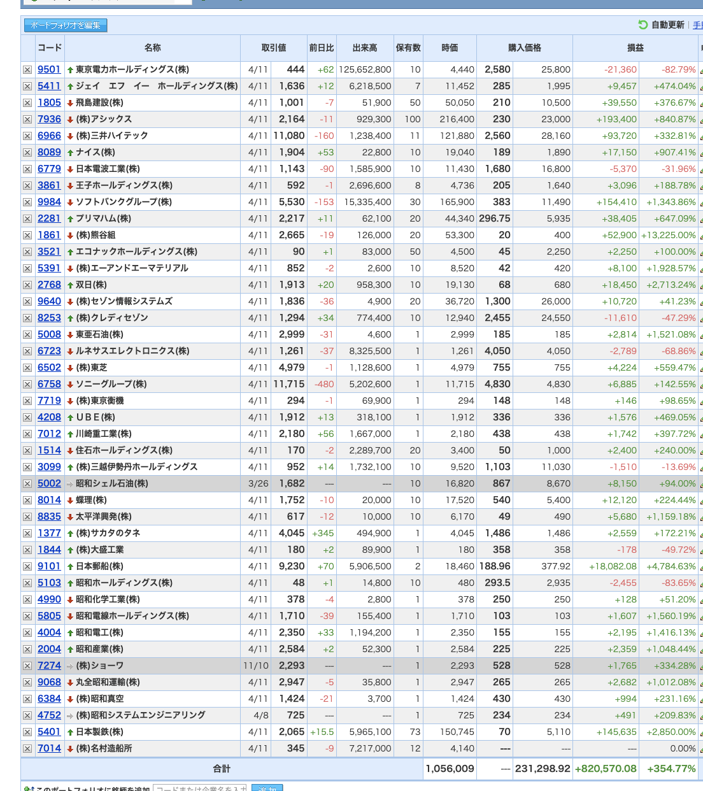Open stock code 8014 link
703x791 pixels.
49,500
